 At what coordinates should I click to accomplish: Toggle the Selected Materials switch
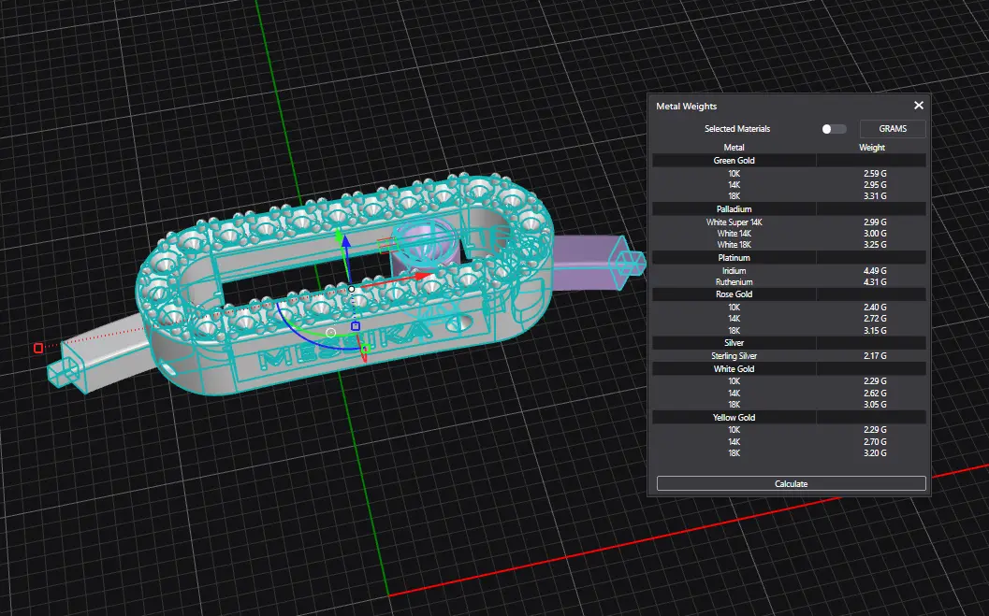(833, 129)
